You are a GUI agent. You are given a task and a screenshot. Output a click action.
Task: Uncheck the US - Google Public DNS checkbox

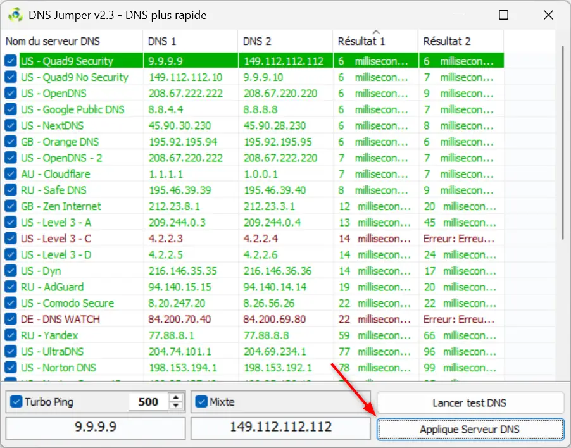pyautogui.click(x=11, y=109)
